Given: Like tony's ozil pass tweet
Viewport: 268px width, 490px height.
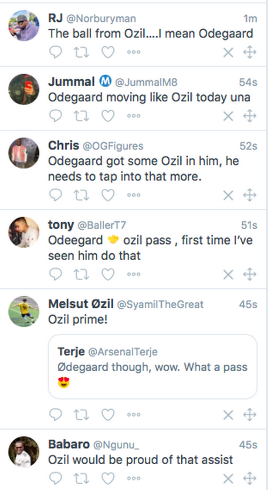Looking at the screenshot, I should [x=108, y=274].
